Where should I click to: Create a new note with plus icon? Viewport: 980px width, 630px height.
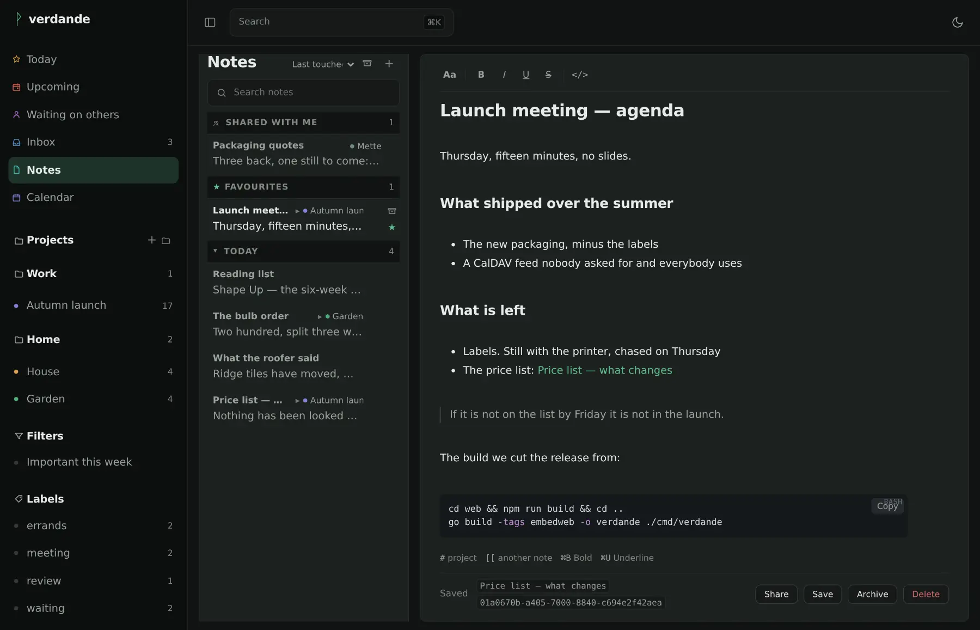(x=389, y=64)
